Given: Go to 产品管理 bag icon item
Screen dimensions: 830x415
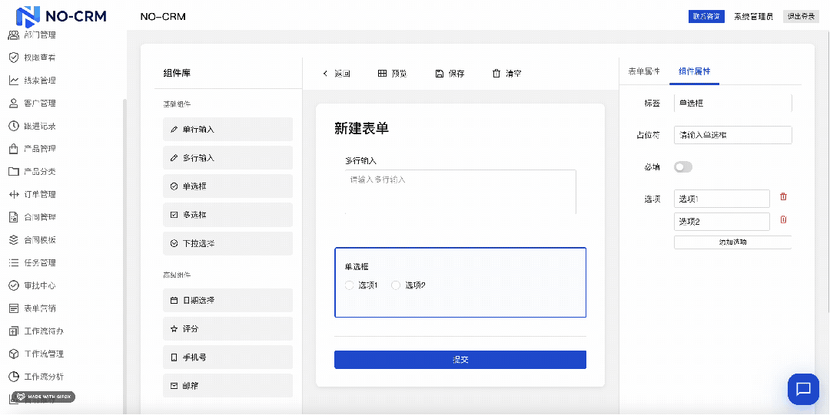Looking at the screenshot, I should (32, 149).
